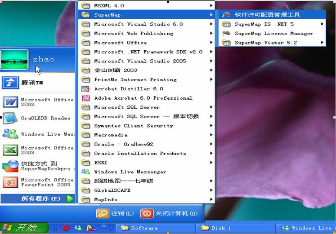Viewport: 336px width, 234px height.
Task: Open Oracle Installation Products menu entry
Action: [147, 153]
